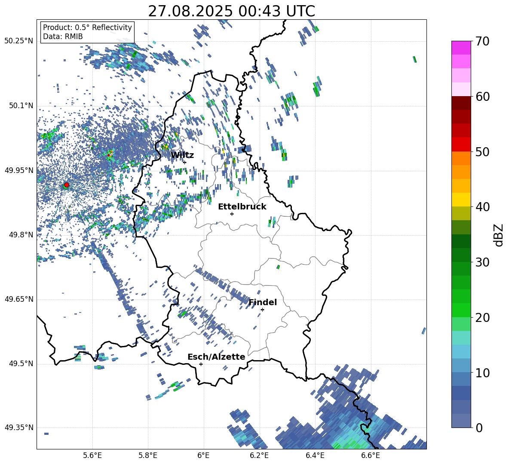Click the 49.95°N latitude label

coord(19,170)
